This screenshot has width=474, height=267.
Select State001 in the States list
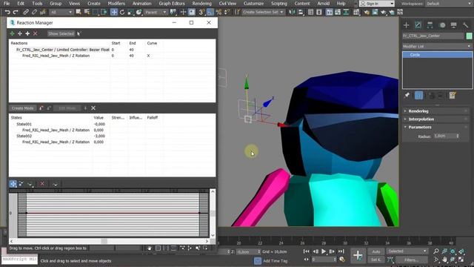24,124
